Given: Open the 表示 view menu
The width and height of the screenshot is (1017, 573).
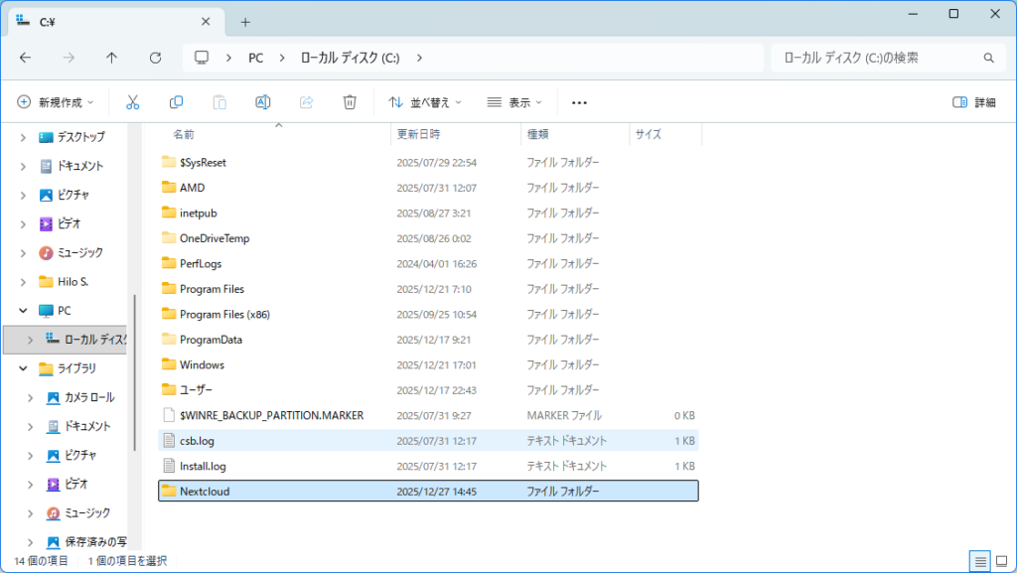Looking at the screenshot, I should (x=514, y=102).
